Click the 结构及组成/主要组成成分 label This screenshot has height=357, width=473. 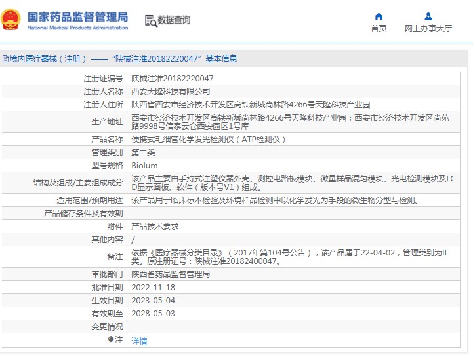[x=78, y=183]
